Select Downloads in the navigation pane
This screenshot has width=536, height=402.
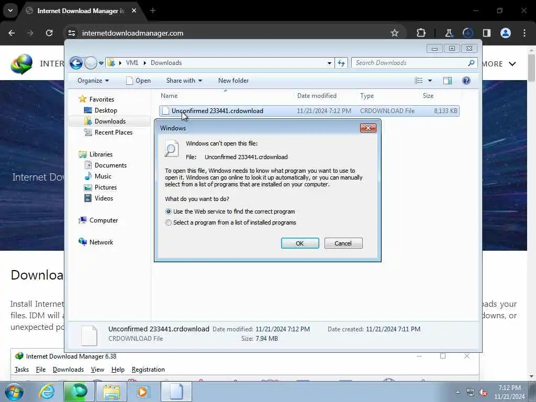coord(110,121)
